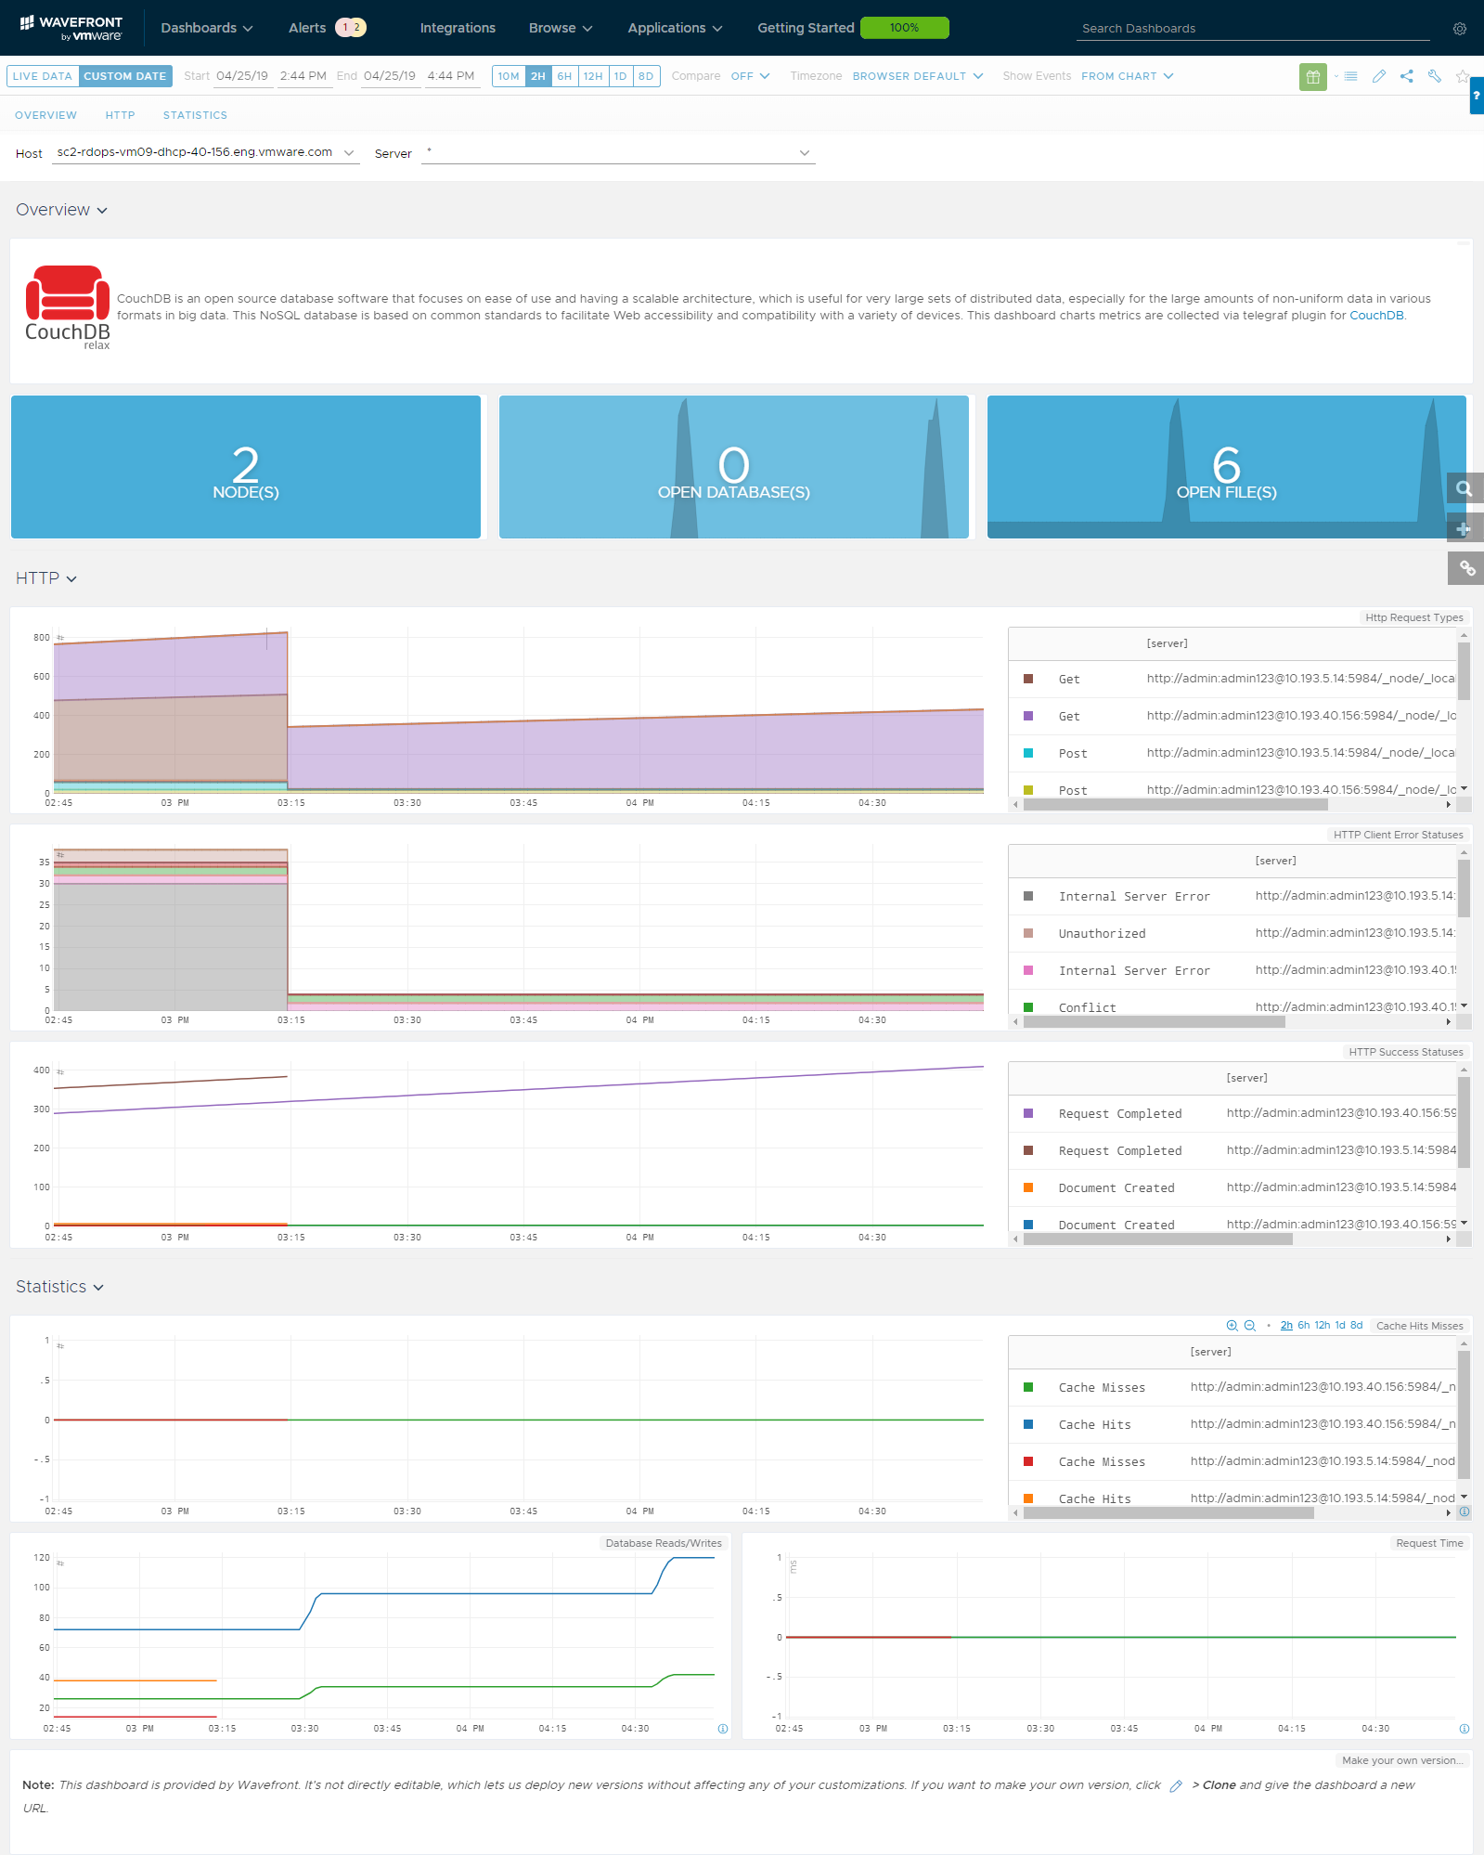The height and width of the screenshot is (1855, 1484).
Task: Open the Server selection dropdown
Action: (618, 153)
